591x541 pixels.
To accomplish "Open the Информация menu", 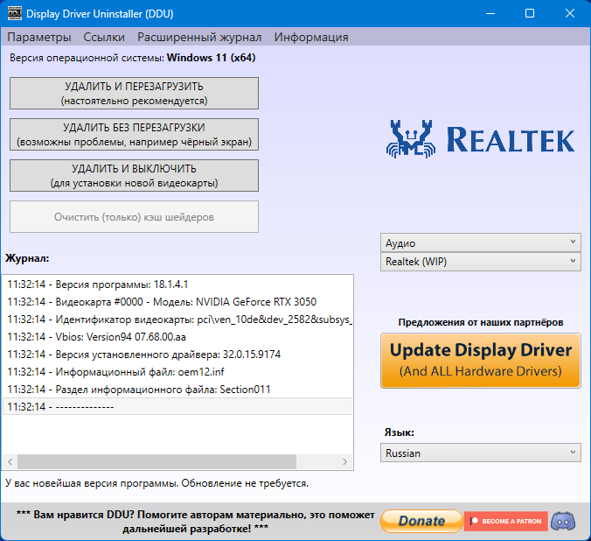I will [x=311, y=37].
